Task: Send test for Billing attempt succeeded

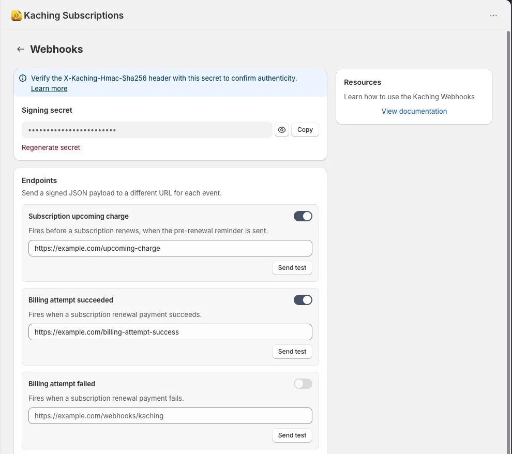Action: [x=292, y=352]
